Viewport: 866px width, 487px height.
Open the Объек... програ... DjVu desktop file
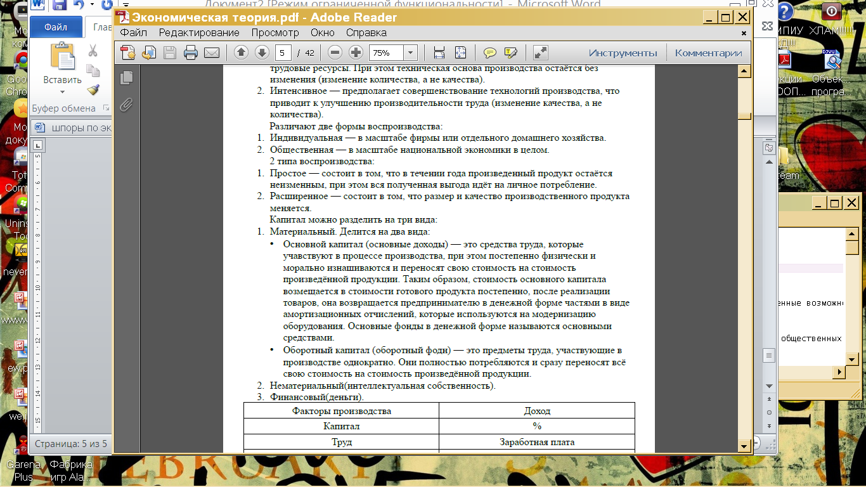click(x=830, y=73)
